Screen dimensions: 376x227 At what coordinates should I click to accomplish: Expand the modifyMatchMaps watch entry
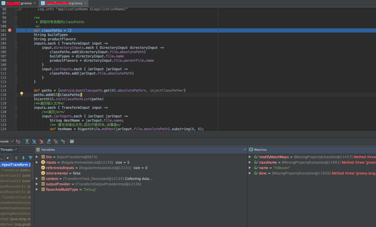(250, 157)
